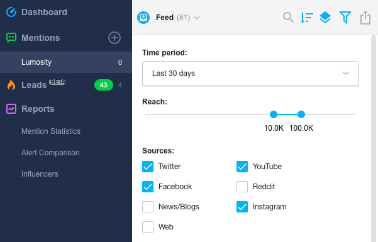The image size is (378, 242).
Task: Open Mention Statistics report
Action: tap(51, 131)
